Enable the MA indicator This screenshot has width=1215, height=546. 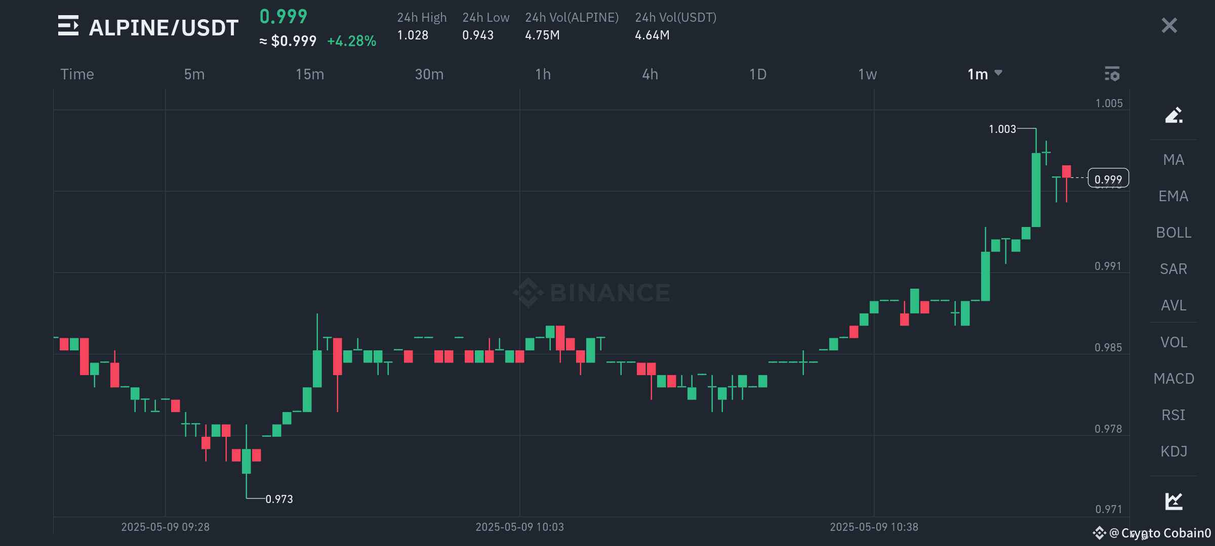[1173, 159]
